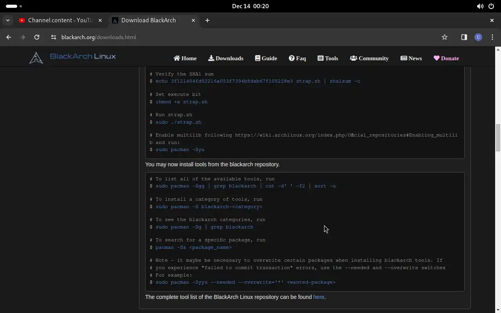Click the page vertical scrollbar thumb

498,138
